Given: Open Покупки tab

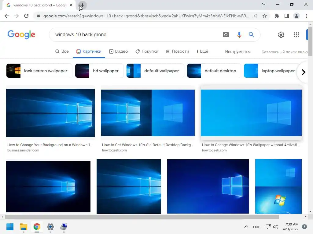Looking at the screenshot, I should (x=147, y=51).
